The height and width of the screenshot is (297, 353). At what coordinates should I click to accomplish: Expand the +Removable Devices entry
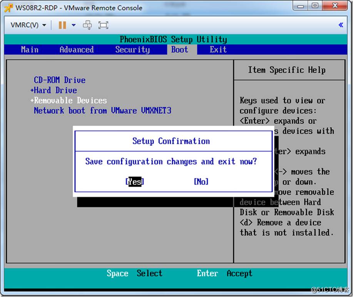[x=69, y=100]
